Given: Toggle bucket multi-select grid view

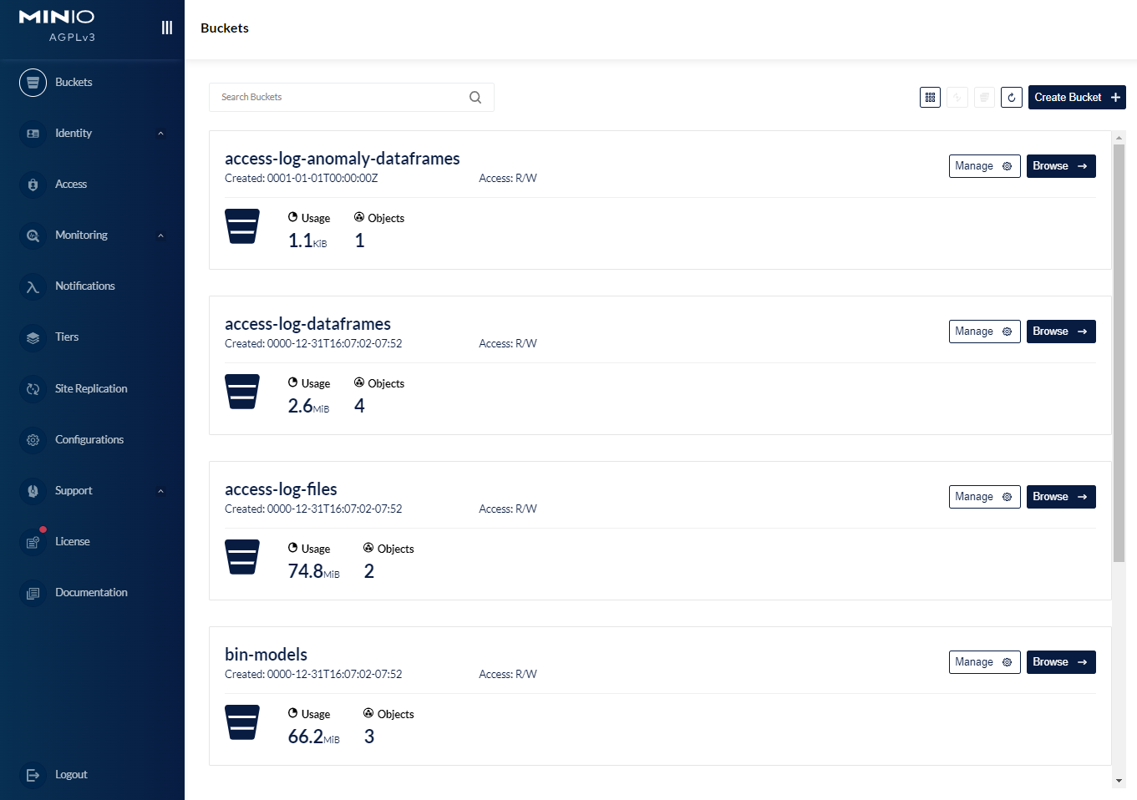Looking at the screenshot, I should pyautogui.click(x=930, y=98).
